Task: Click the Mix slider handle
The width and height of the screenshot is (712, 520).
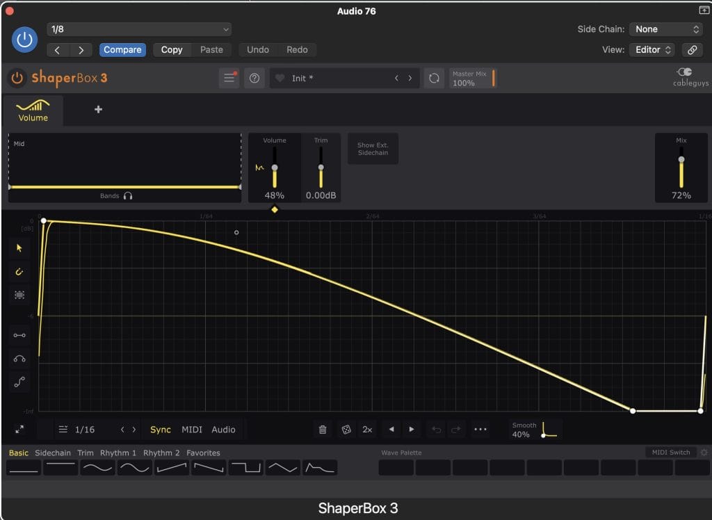Action: point(681,160)
